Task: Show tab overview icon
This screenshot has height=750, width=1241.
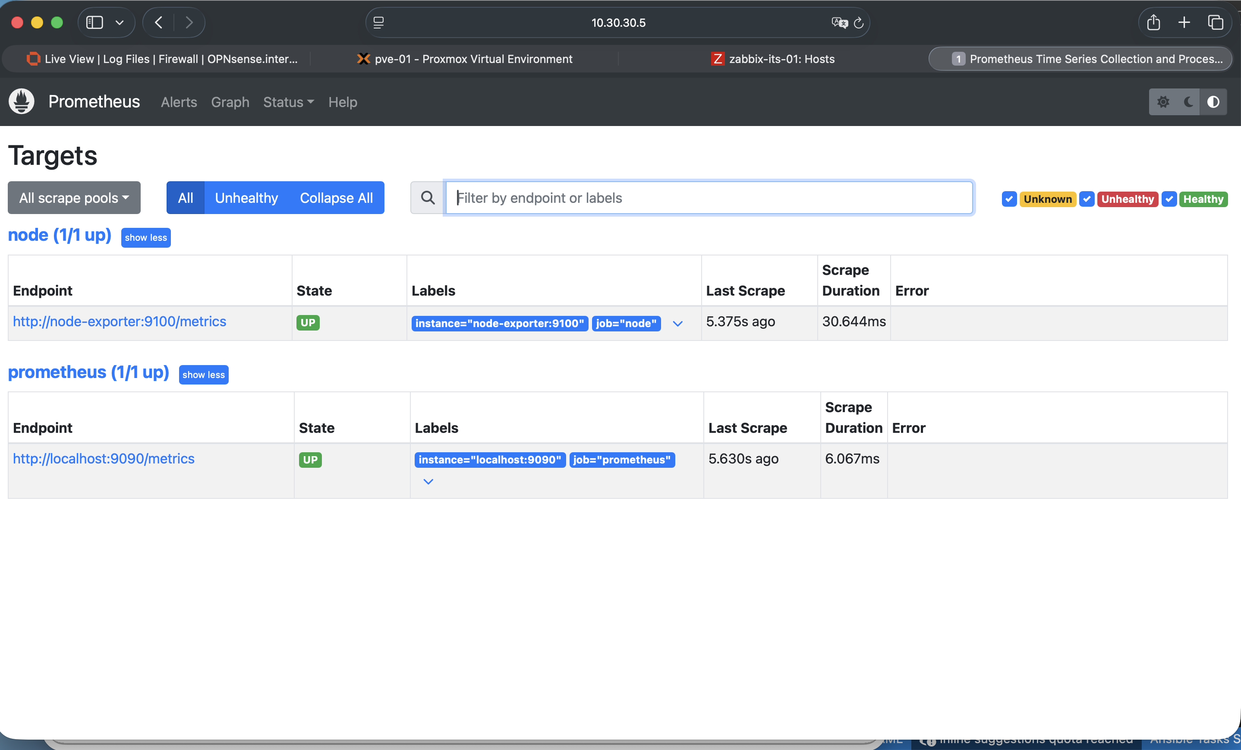Action: (x=1215, y=23)
